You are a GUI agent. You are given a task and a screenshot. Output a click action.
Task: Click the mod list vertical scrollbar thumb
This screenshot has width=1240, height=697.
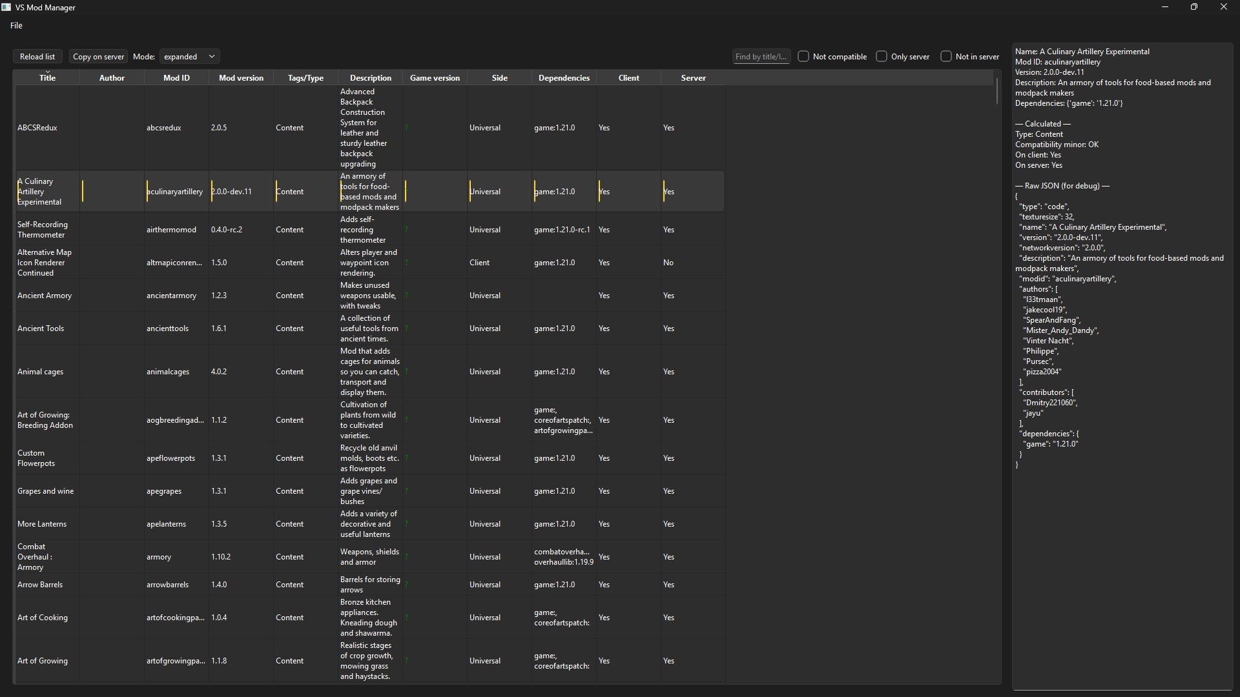pyautogui.click(x=997, y=92)
